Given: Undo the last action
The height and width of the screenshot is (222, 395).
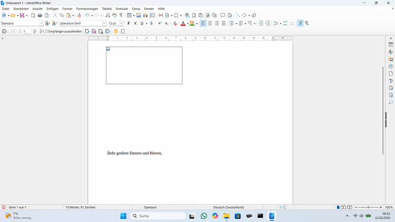Looking at the screenshot, I should coord(87,15).
